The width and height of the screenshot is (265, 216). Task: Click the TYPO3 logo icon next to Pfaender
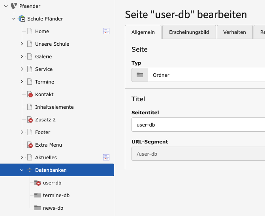click(x=14, y=6)
